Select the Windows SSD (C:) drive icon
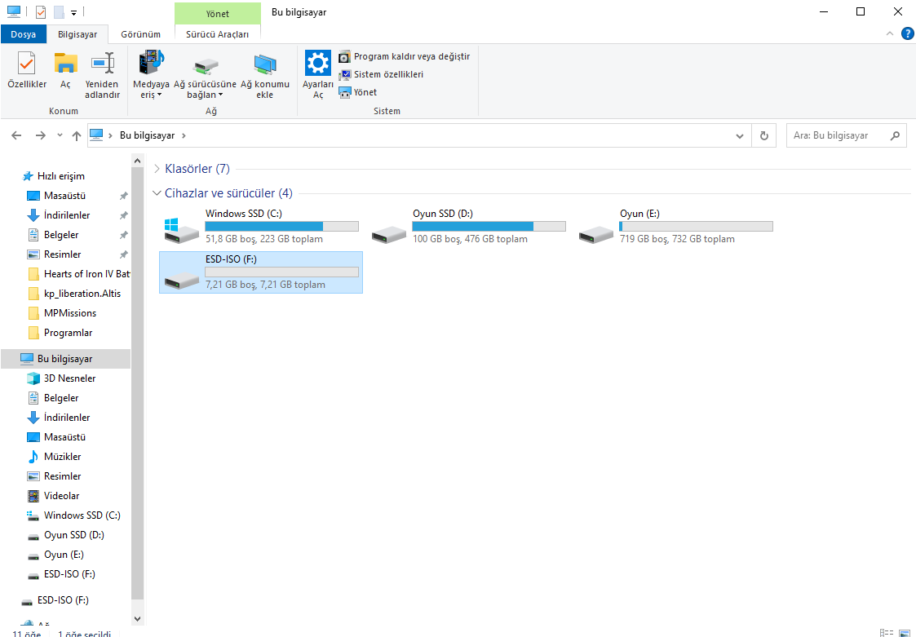Viewport: 916px width, 637px height. pyautogui.click(x=181, y=230)
